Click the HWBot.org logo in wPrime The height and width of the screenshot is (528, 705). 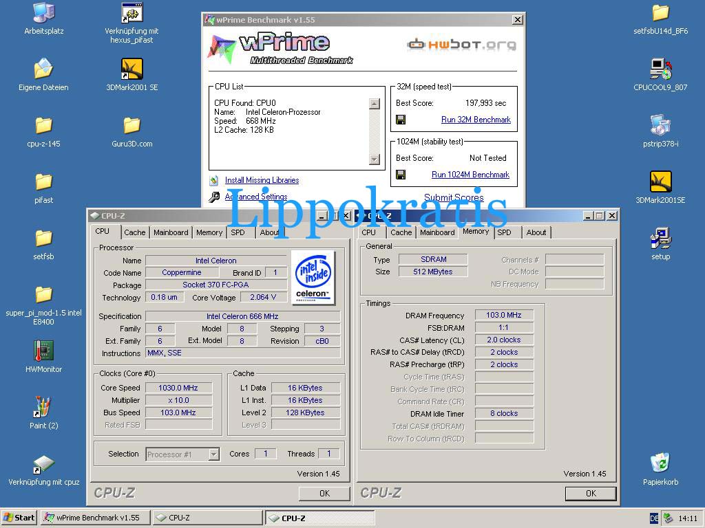pyautogui.click(x=462, y=44)
